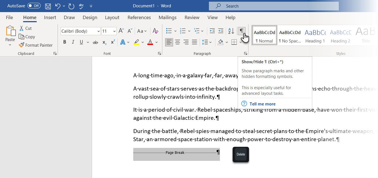The image size is (378, 178).
Task: Open the Clipboard pane launcher
Action: pos(55,53)
